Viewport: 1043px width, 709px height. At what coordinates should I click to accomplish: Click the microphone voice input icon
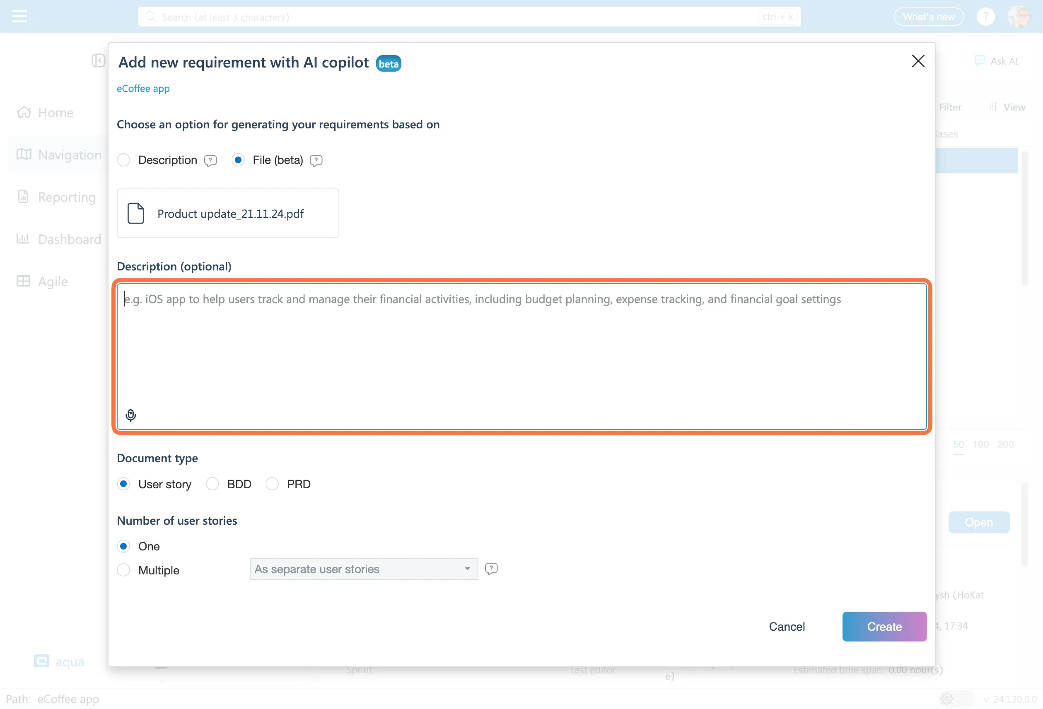130,415
